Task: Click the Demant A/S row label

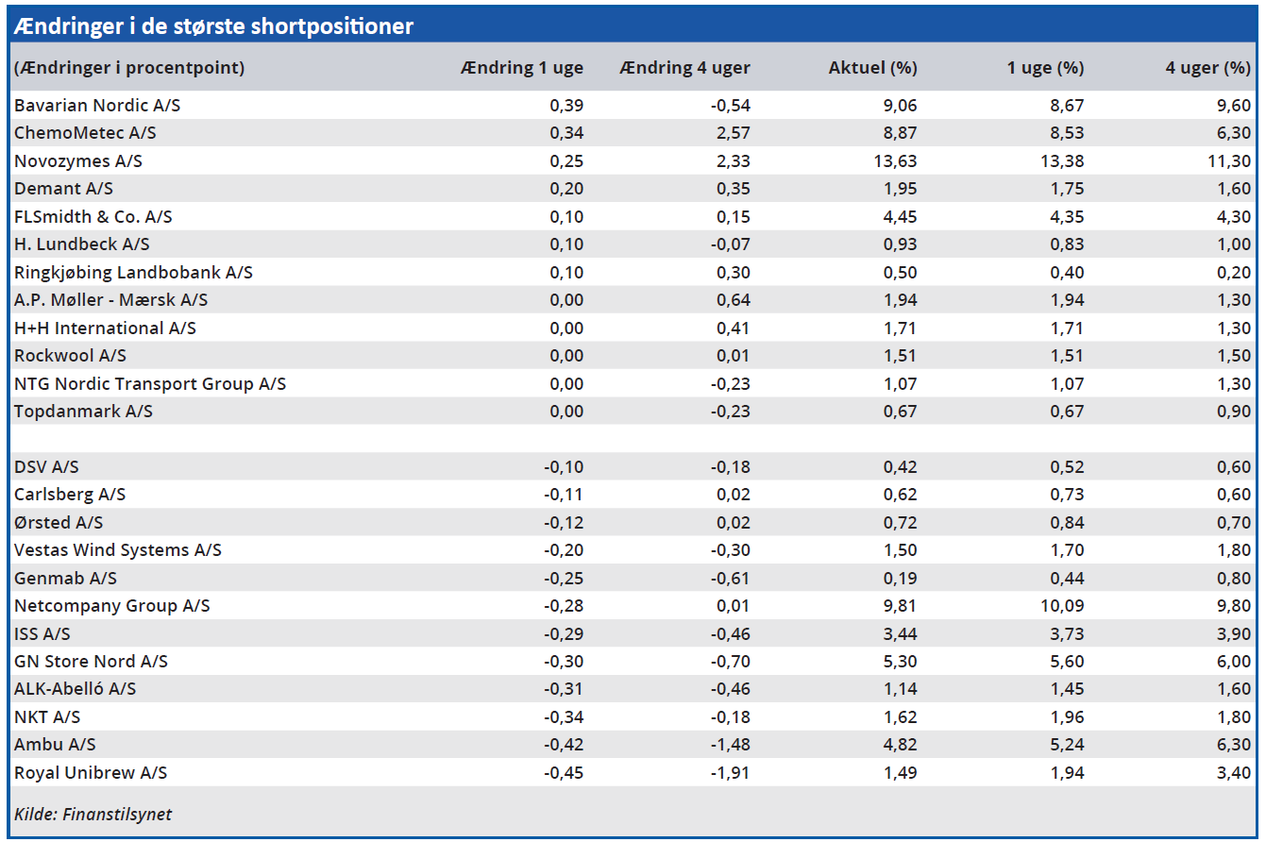Action: click(x=63, y=189)
